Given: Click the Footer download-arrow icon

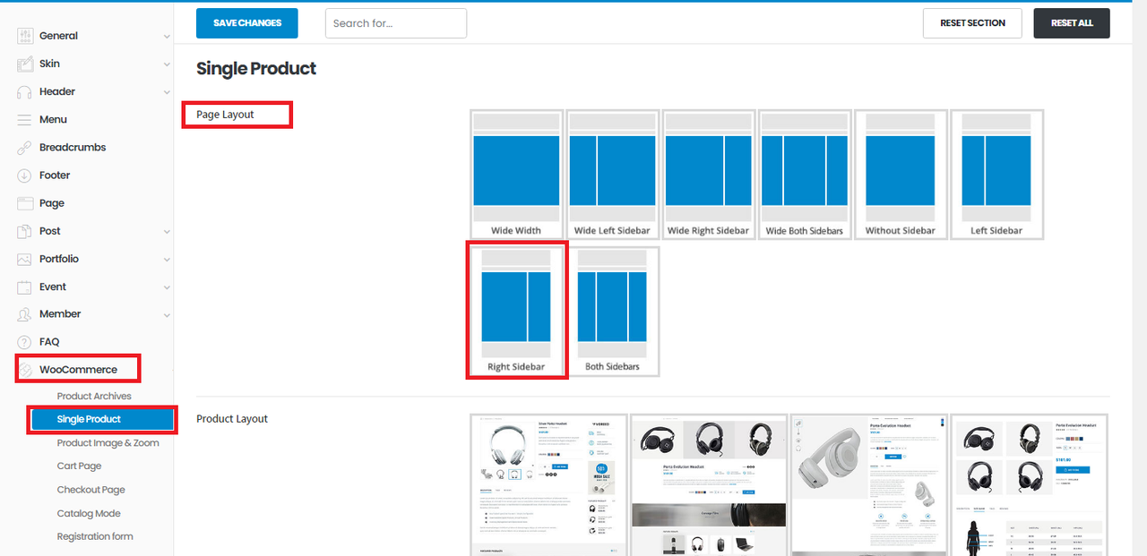Looking at the screenshot, I should point(24,175).
